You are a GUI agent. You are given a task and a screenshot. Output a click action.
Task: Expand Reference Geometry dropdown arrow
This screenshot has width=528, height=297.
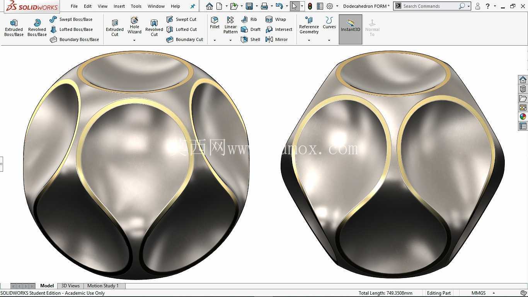pos(309,40)
